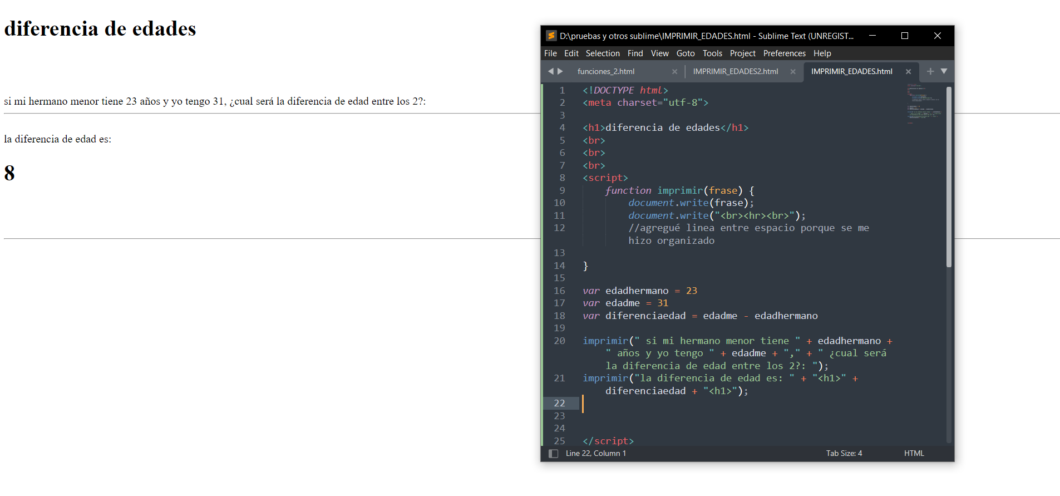This screenshot has width=1060, height=496.
Task: Click the Line 22, Column 1 status text
Action: pyautogui.click(x=595, y=454)
